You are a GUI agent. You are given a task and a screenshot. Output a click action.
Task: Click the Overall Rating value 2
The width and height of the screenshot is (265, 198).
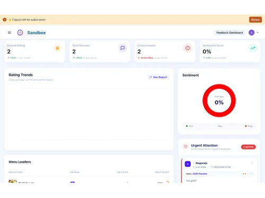point(9,52)
